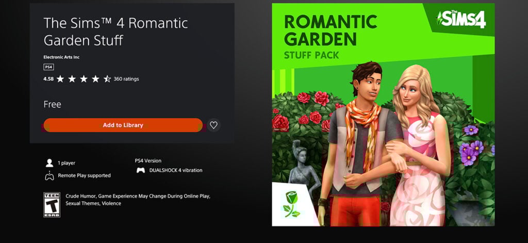The image size is (528, 243).
Task: Click the 1 player person icon
Action: [x=49, y=163]
